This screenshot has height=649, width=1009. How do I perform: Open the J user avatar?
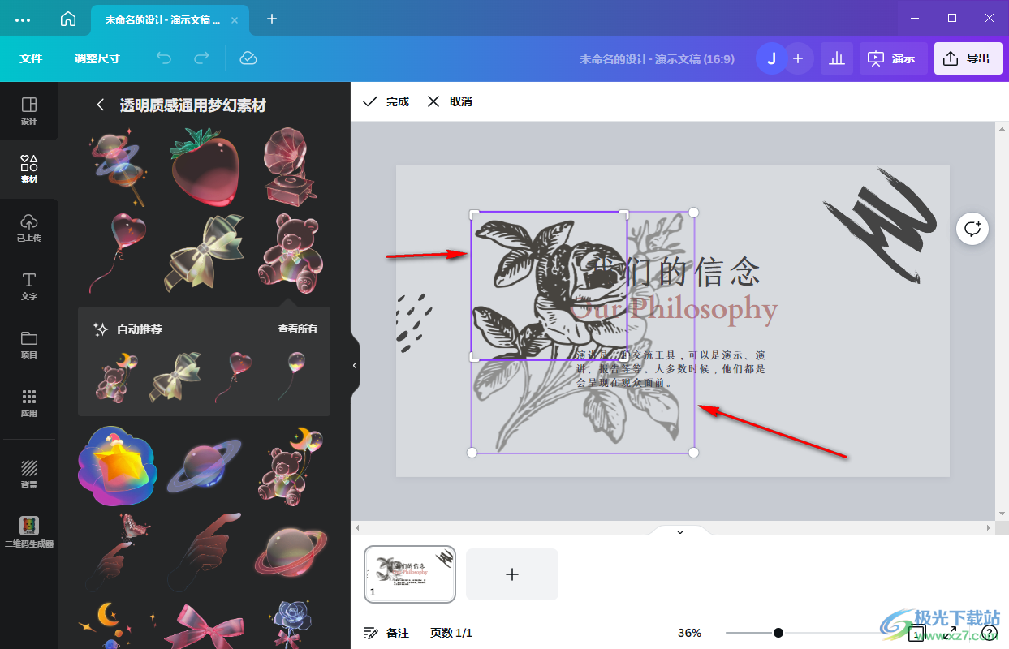coord(772,58)
